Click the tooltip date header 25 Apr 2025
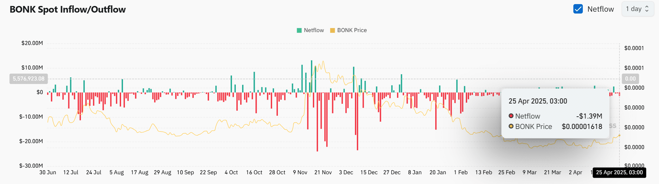The width and height of the screenshot is (659, 184). click(x=538, y=101)
